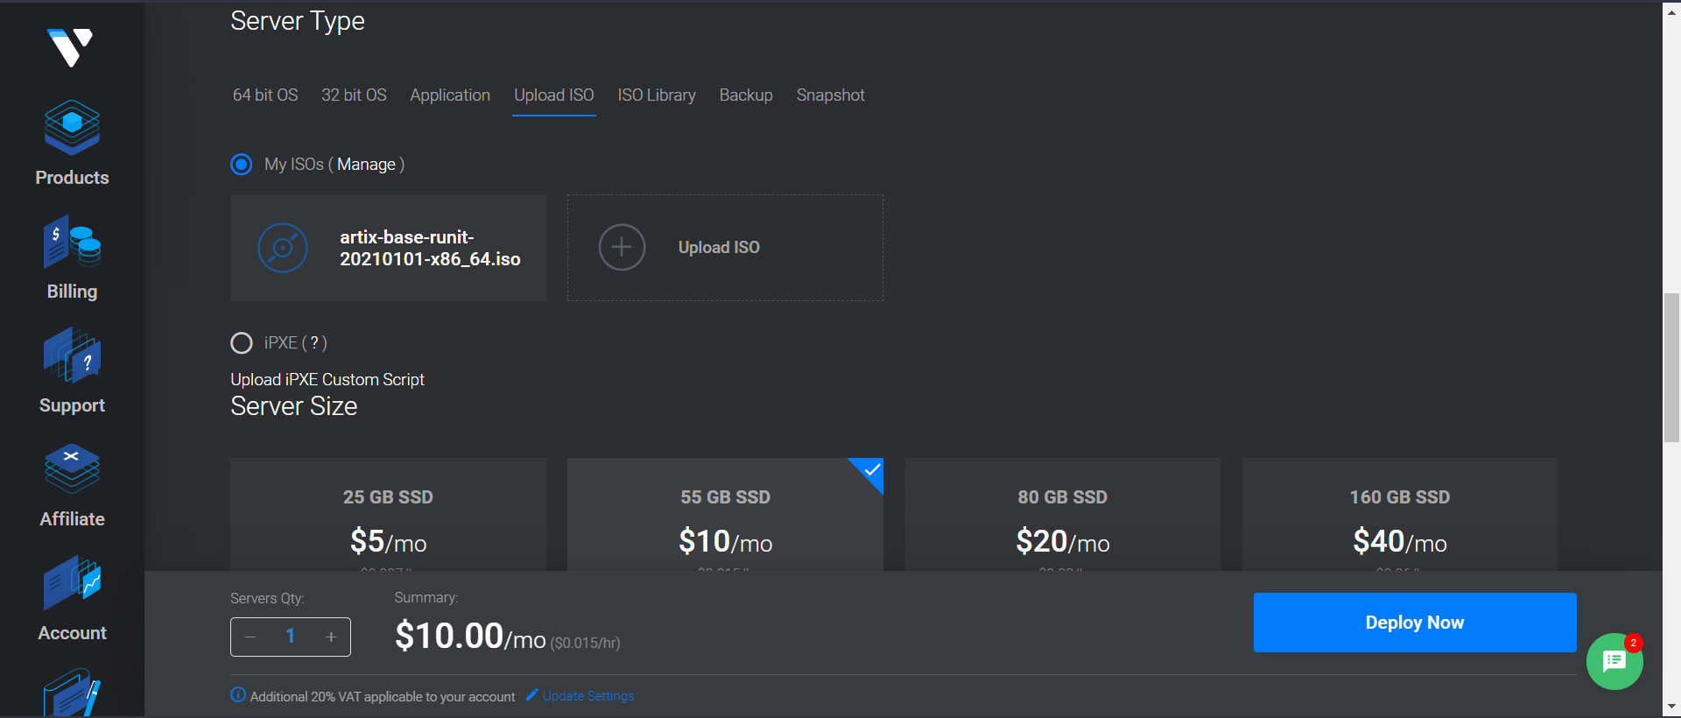1681x718 pixels.
Task: Click the disc icon on artix ISO card
Action: (283, 248)
